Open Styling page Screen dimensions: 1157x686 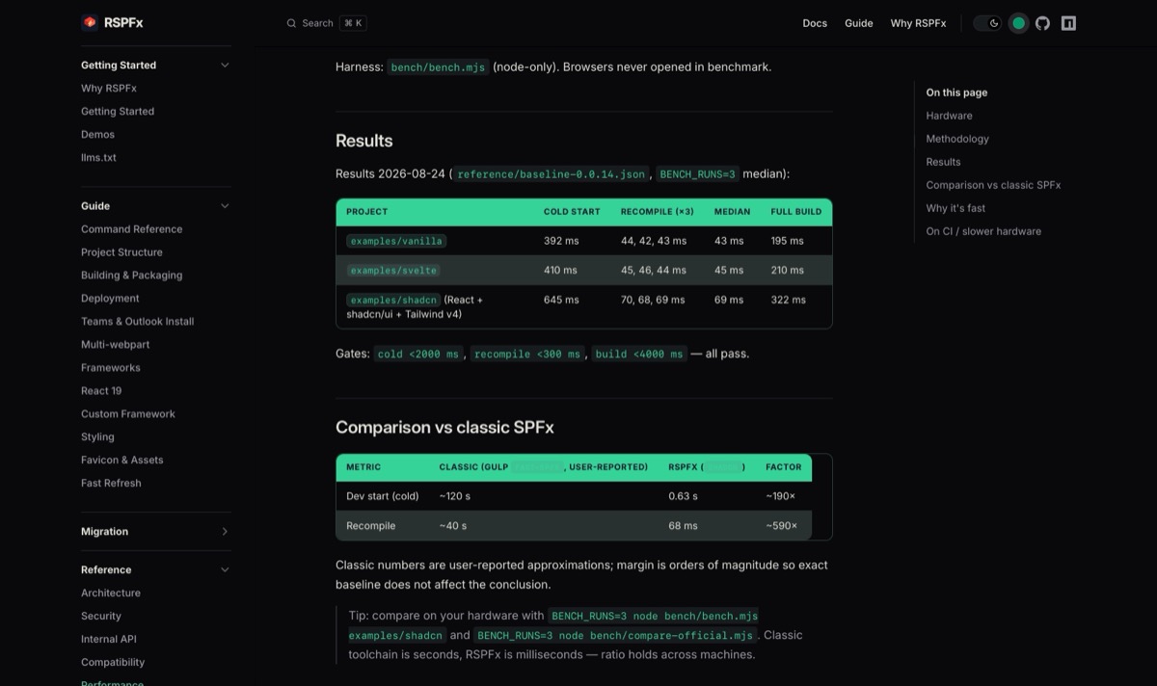97,437
